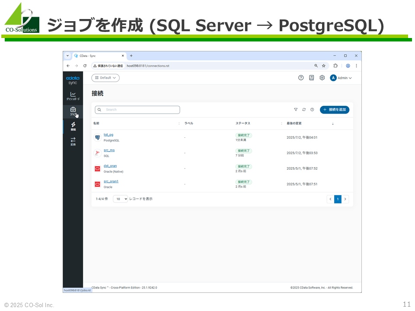Open the 名前 column menu dots
Viewport: 415px width, 311px height.
point(179,124)
